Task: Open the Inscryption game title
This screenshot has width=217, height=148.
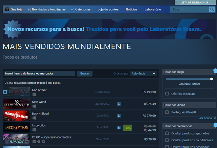Action: point(39,125)
